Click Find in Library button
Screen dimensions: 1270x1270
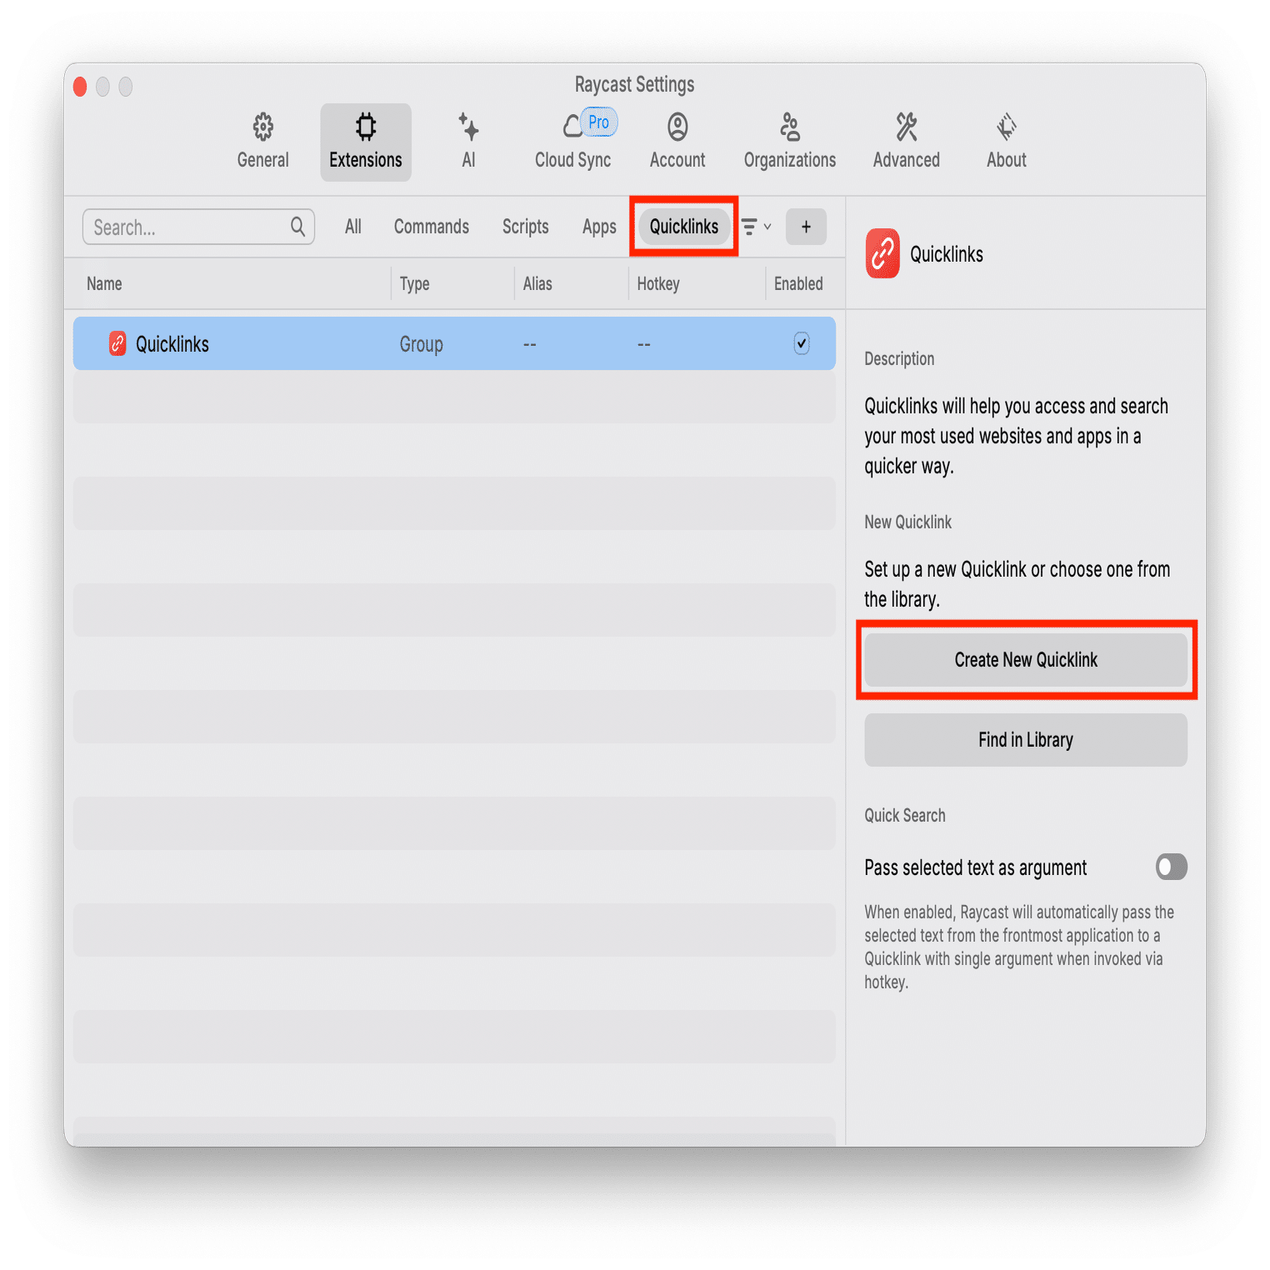pos(1026,740)
